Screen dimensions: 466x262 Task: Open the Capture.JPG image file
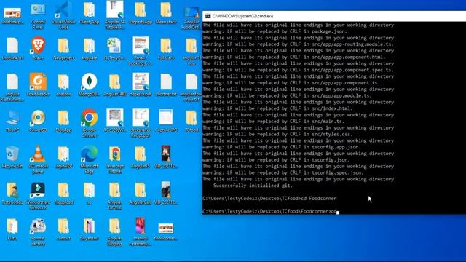pos(166,121)
